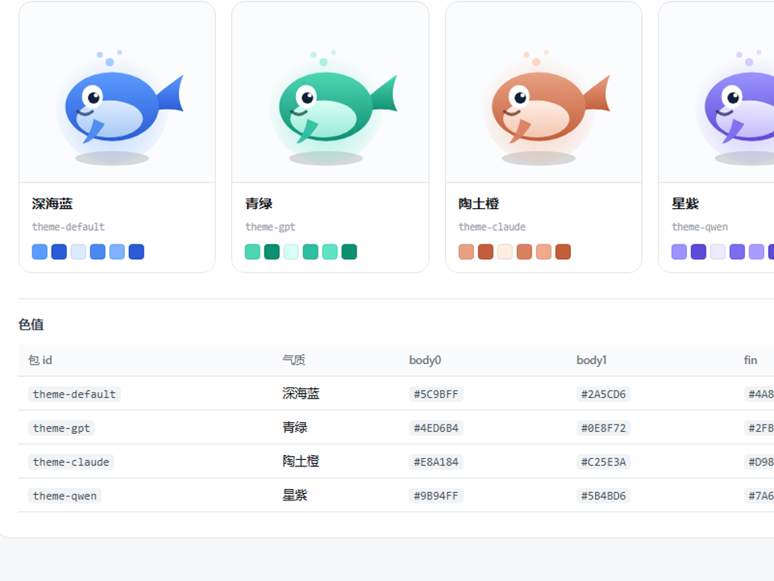Click 陶土橙 in the 气质 column
Image resolution: width=774 pixels, height=581 pixels.
tap(301, 462)
